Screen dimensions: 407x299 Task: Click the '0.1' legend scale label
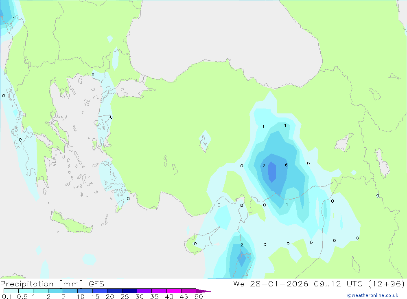(7, 297)
